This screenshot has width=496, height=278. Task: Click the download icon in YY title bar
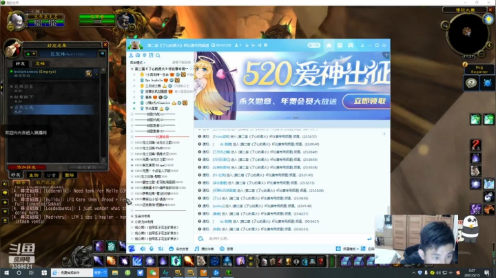(362, 45)
